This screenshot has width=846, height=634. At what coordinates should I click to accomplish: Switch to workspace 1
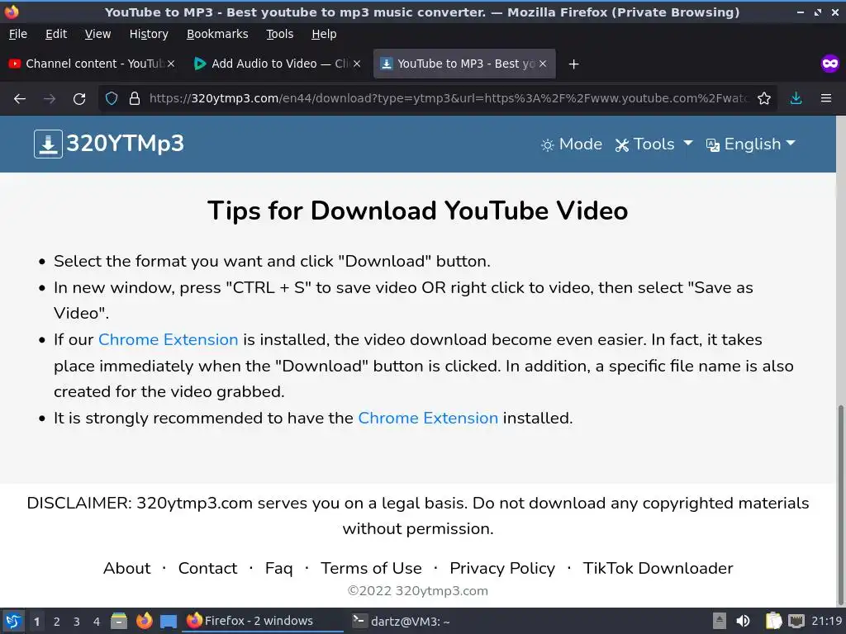[36, 622]
